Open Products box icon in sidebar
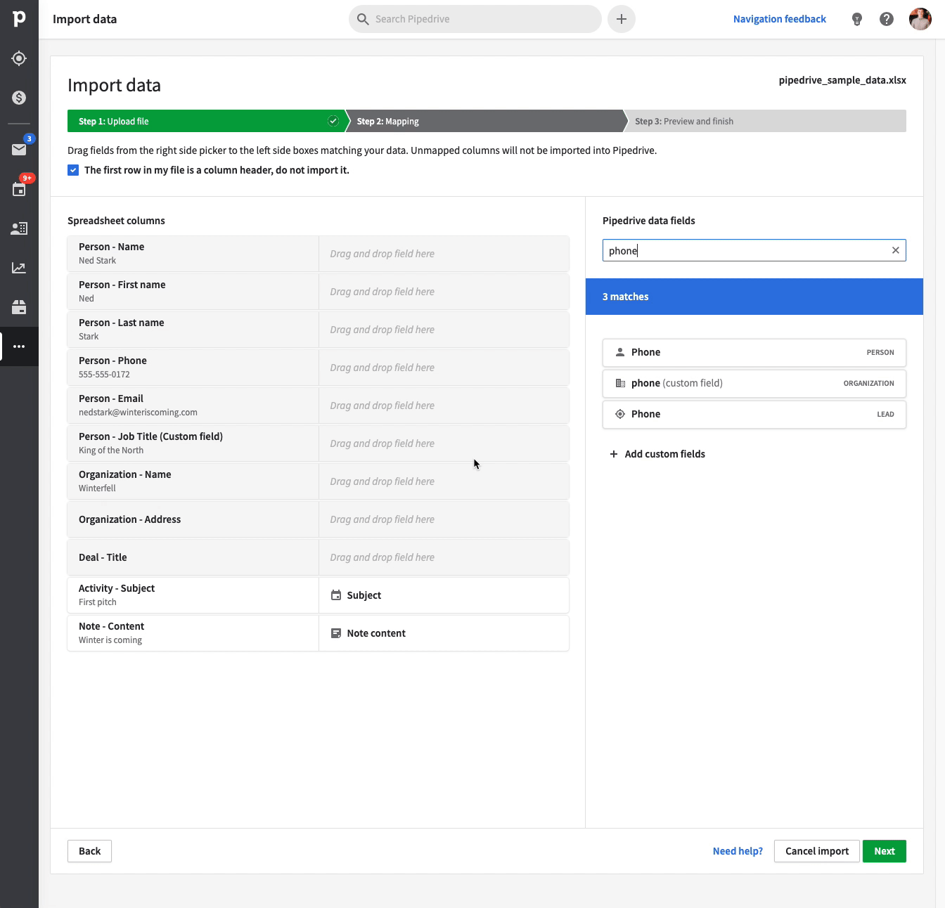 tap(19, 307)
